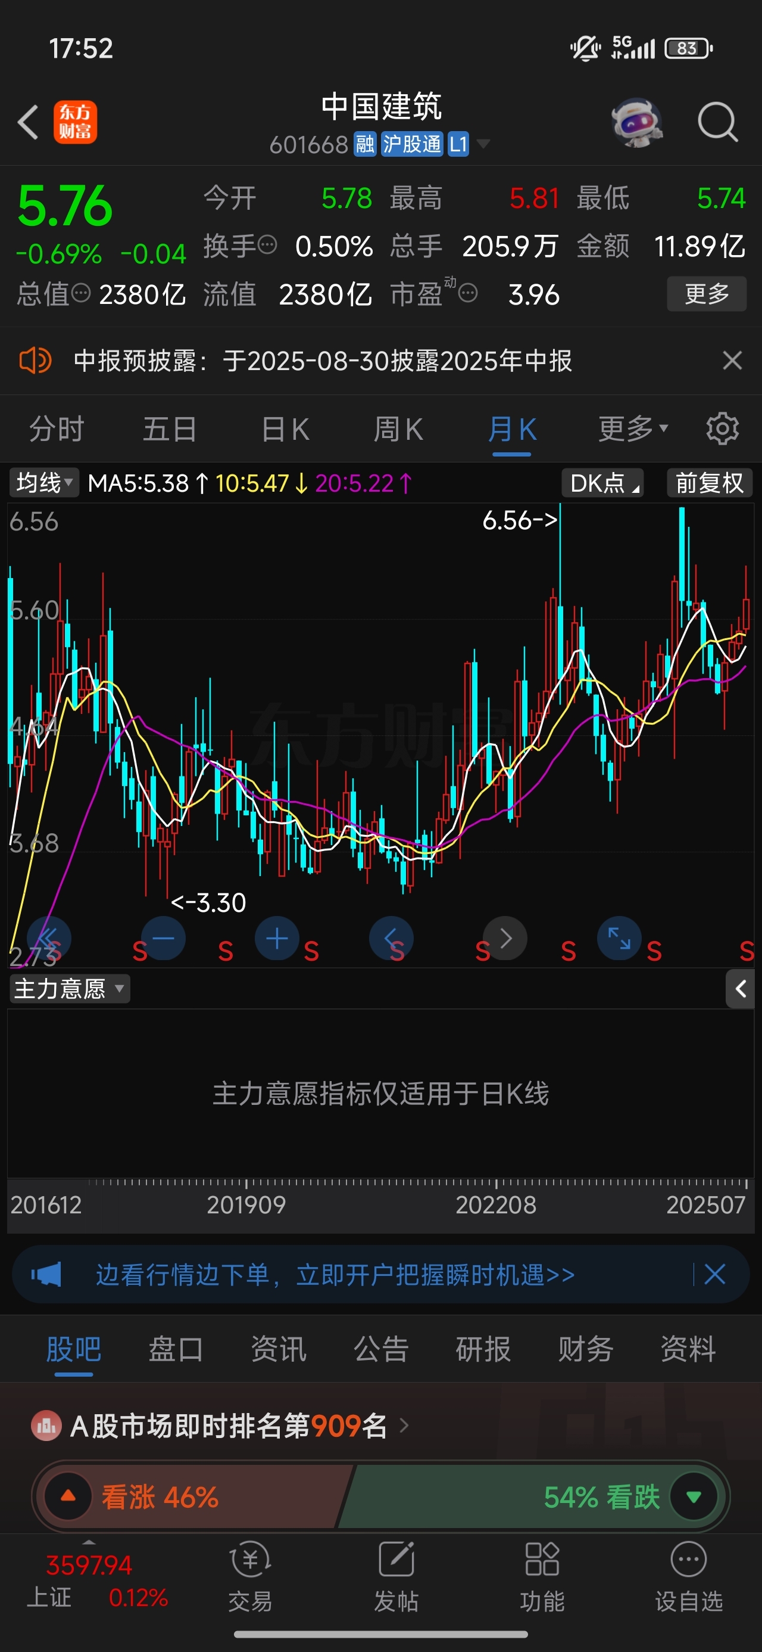The height and width of the screenshot is (1652, 762).
Task: Open 主力意愿 indicator dropdown
Action: click(69, 989)
